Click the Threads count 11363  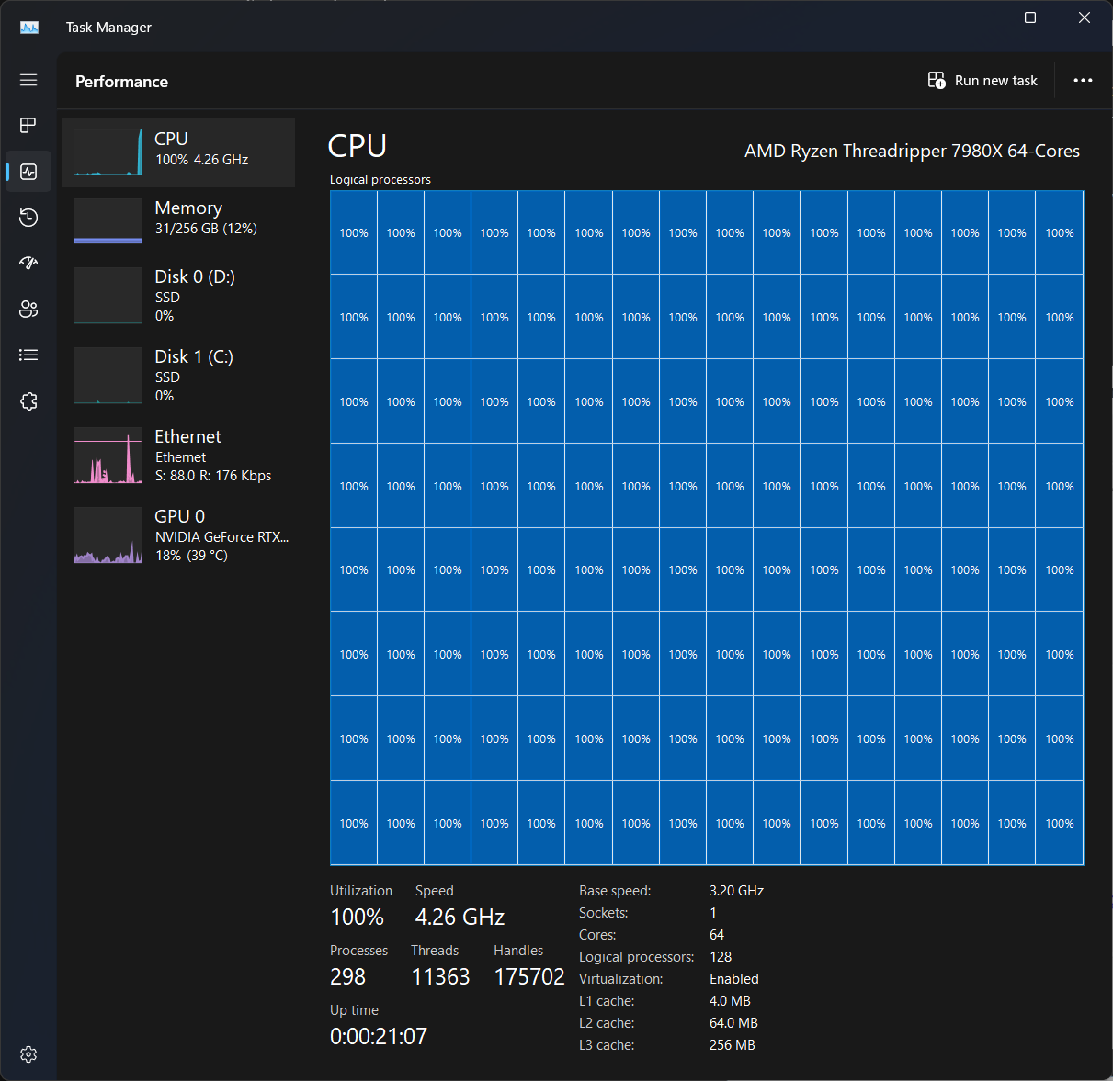pyautogui.click(x=440, y=976)
